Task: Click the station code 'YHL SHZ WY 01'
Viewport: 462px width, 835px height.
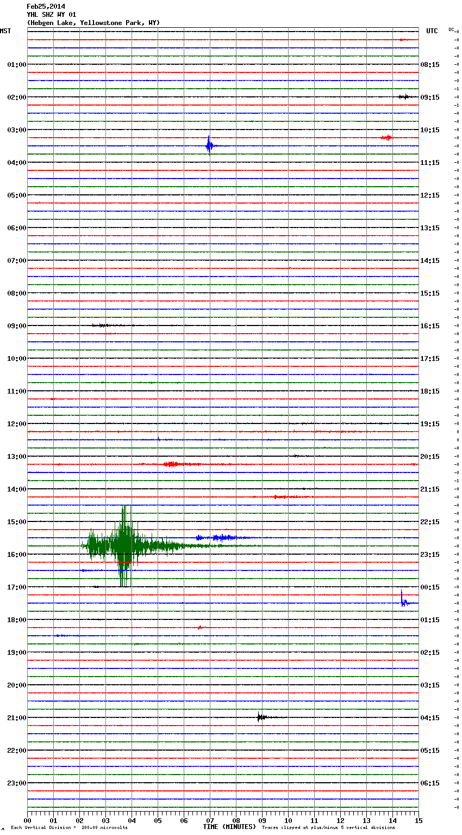Action: [x=52, y=15]
